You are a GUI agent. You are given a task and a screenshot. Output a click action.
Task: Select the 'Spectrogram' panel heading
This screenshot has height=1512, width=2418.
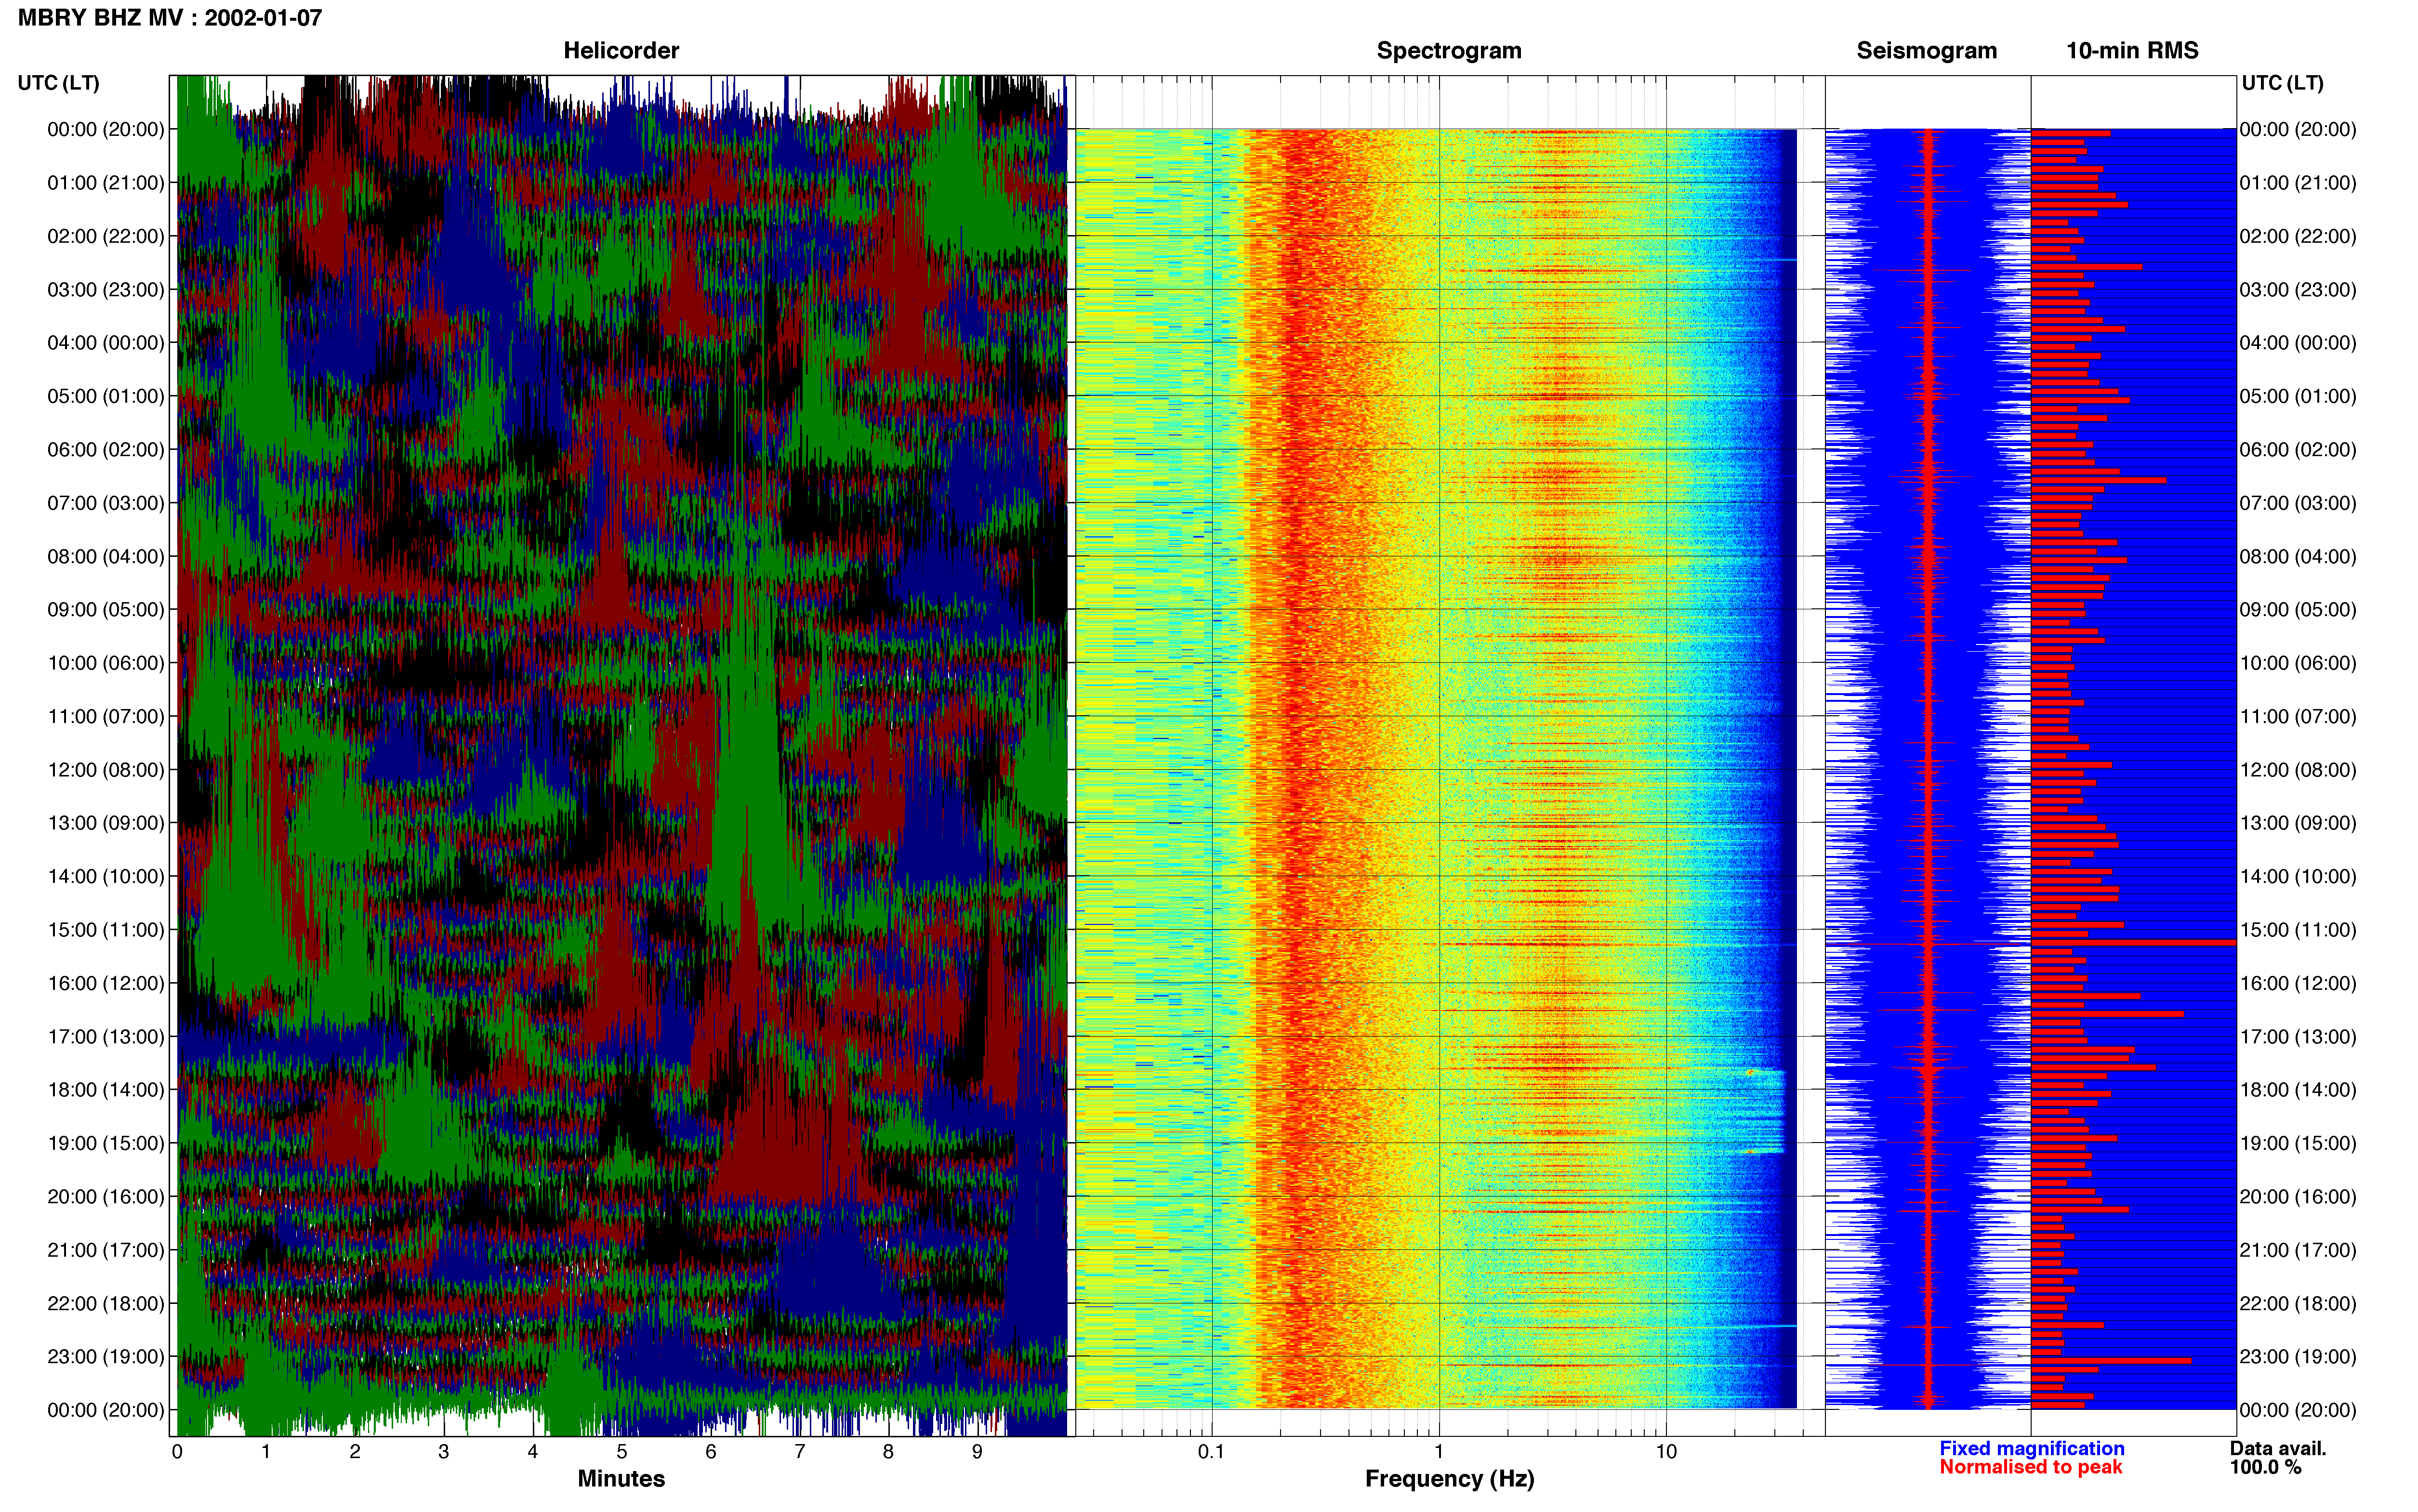[1449, 51]
